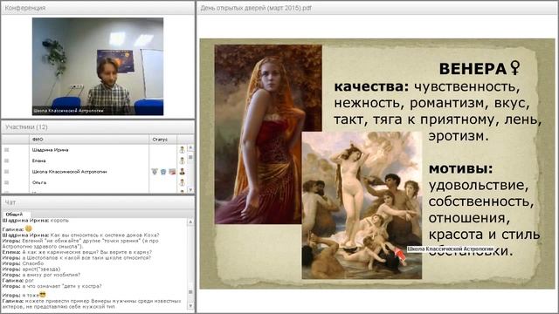The width and height of the screenshot is (559, 314).
Task: Click chat message 'а внизу рог изобилия?'
Action: 41,275
